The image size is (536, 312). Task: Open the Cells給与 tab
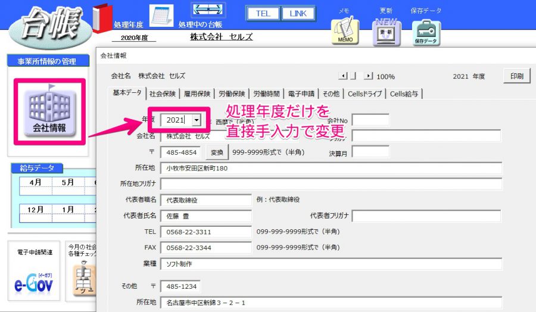(404, 94)
